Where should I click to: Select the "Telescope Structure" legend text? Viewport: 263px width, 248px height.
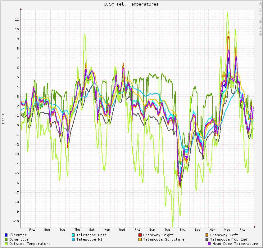pos(164,240)
